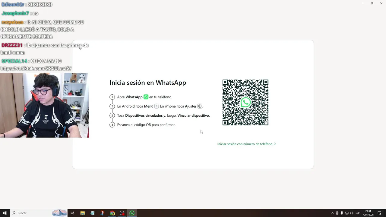
Task: Restore down the WhatsApp window
Action: [x=372, y=3]
